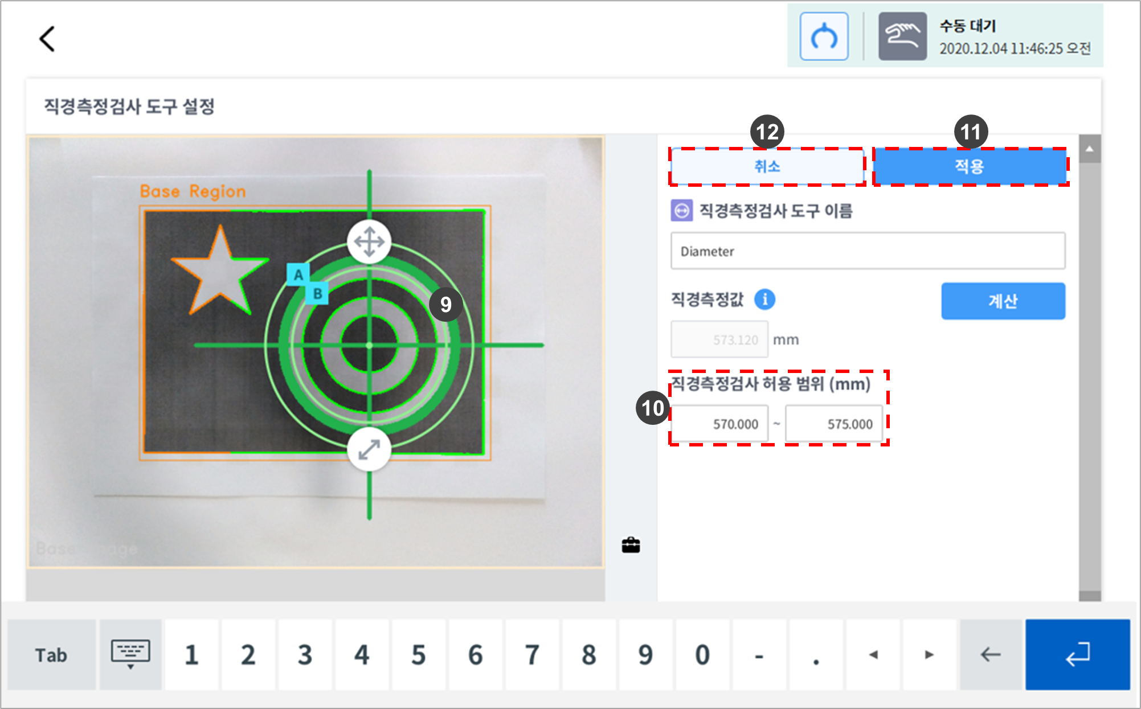Click the scrollbar up arrow
Screen dimensions: 1141x709
click(1089, 149)
